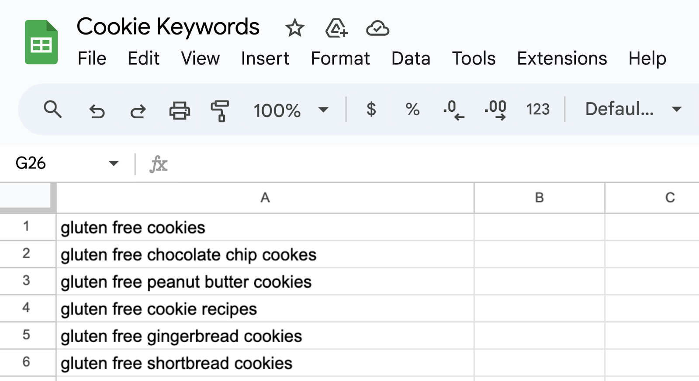Image resolution: width=699 pixels, height=381 pixels.
Task: Search the menus with magnifier icon
Action: [53, 110]
